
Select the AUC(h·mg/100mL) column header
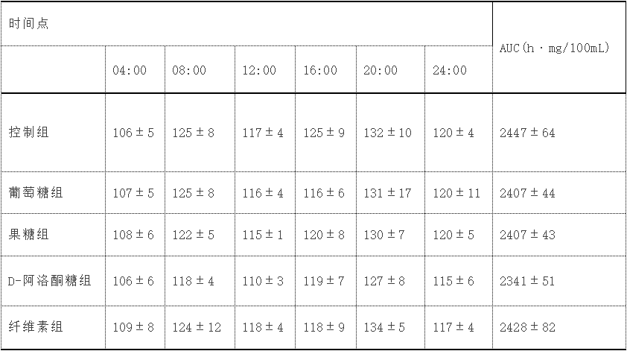click(x=554, y=48)
